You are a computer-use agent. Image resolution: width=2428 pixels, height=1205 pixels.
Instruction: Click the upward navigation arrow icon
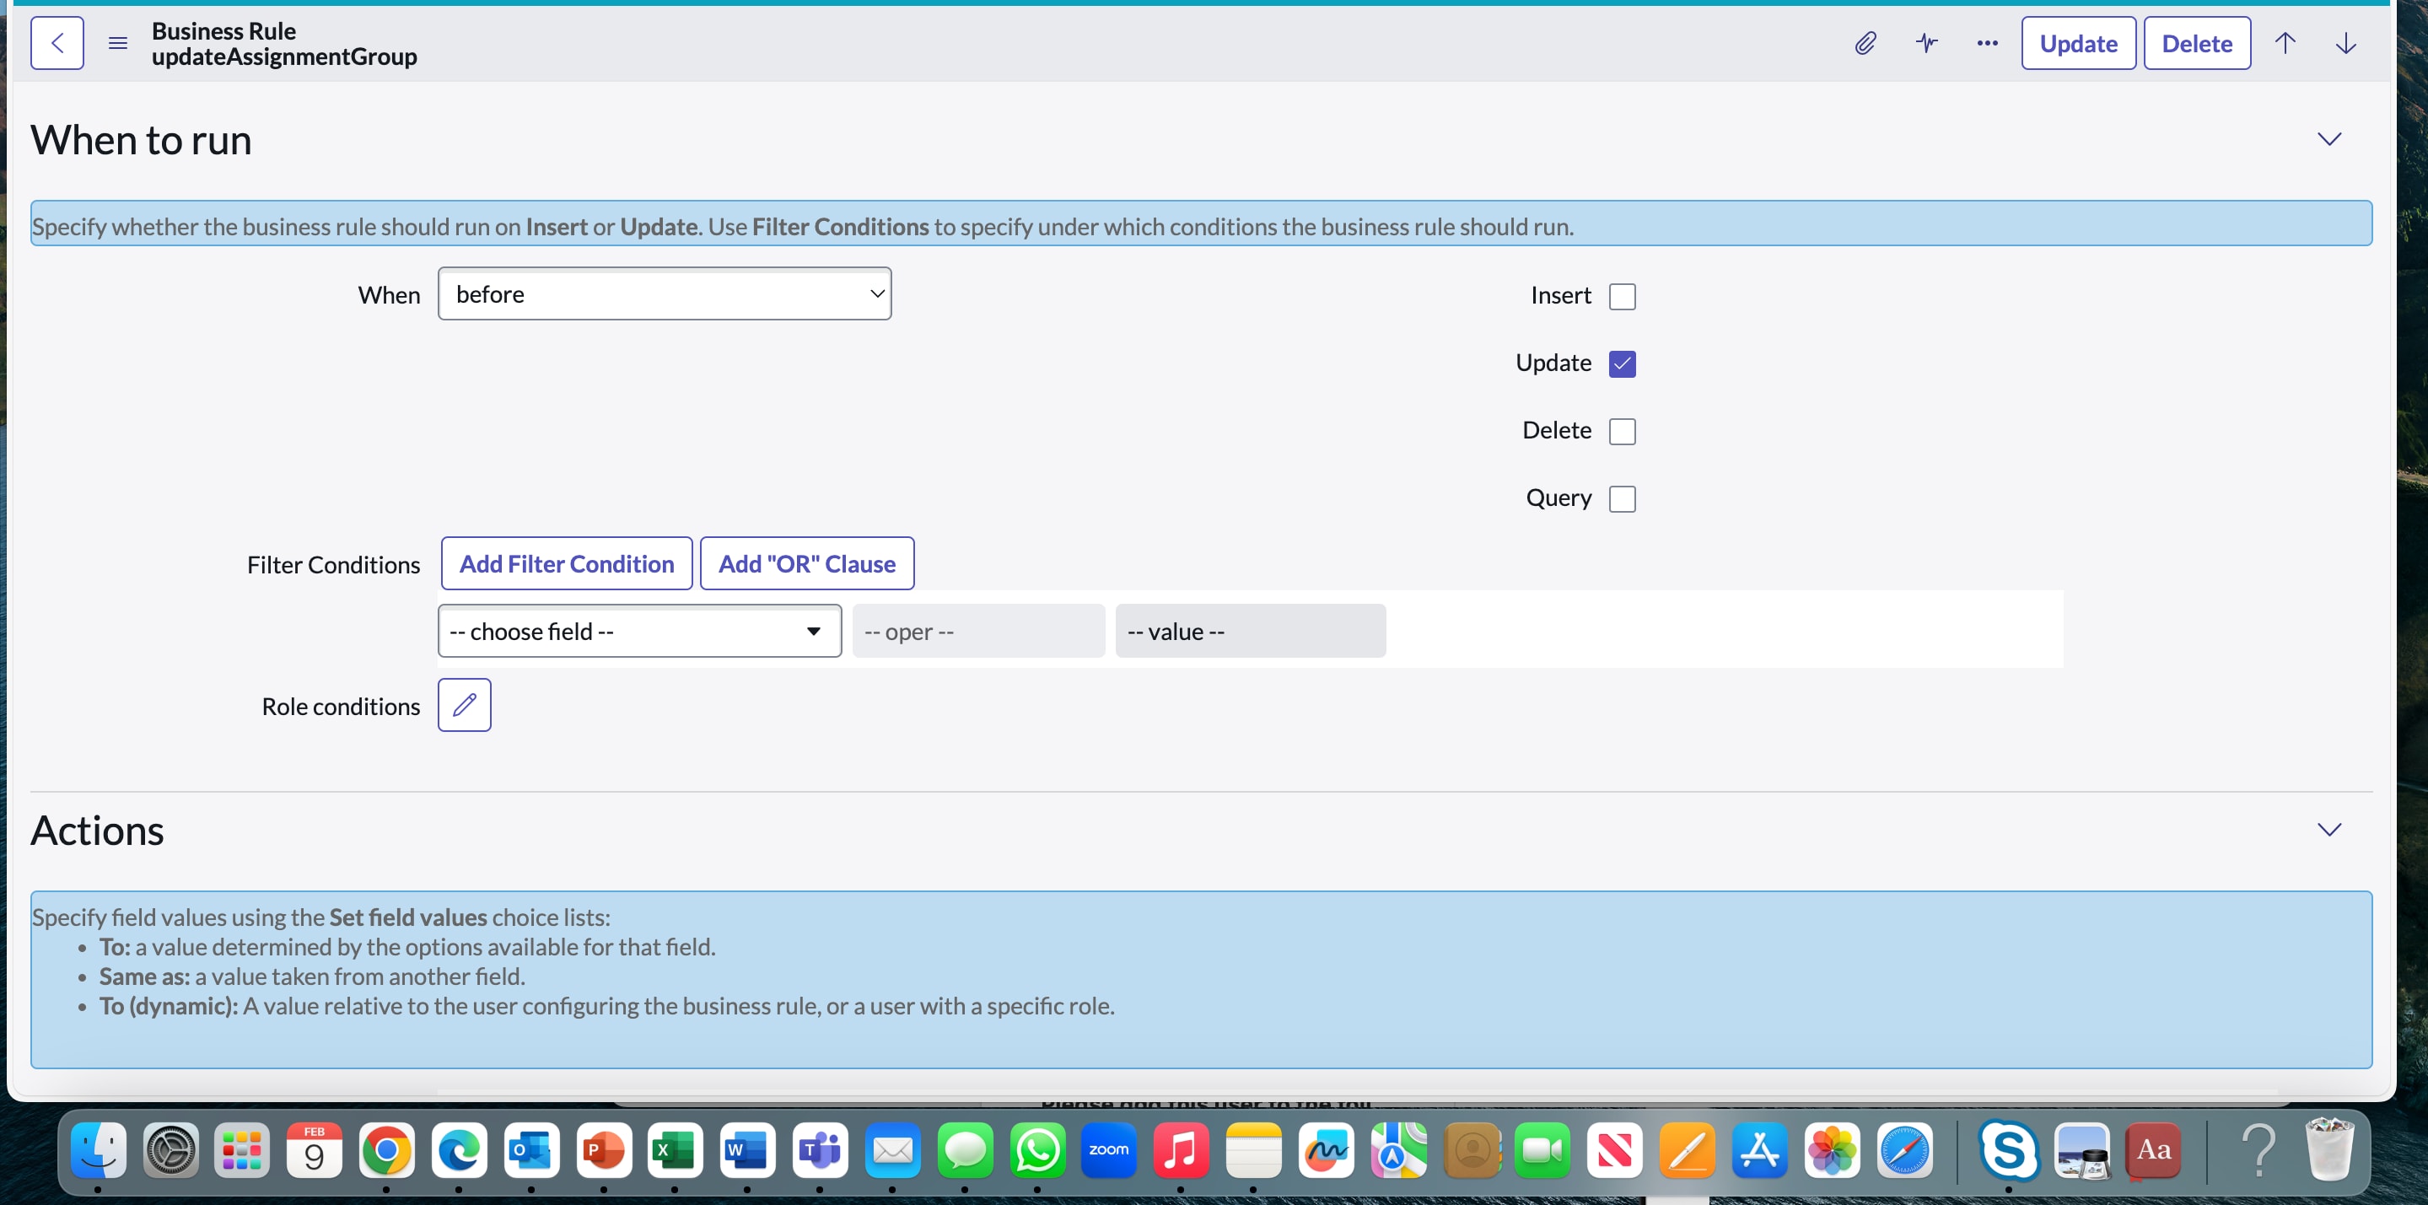click(x=2286, y=43)
